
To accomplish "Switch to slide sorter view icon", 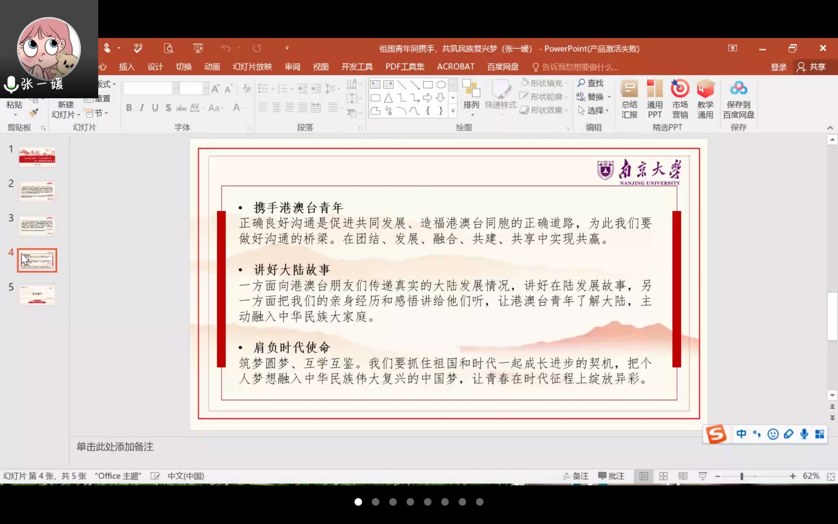I will 663,476.
